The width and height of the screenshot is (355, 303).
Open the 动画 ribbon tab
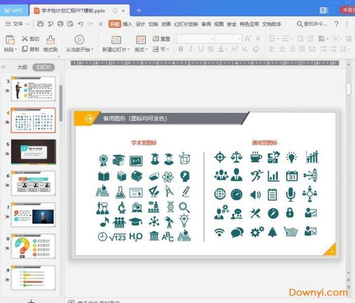click(x=166, y=24)
